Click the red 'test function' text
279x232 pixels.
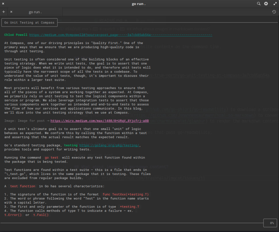pyautogui.click(x=23, y=186)
